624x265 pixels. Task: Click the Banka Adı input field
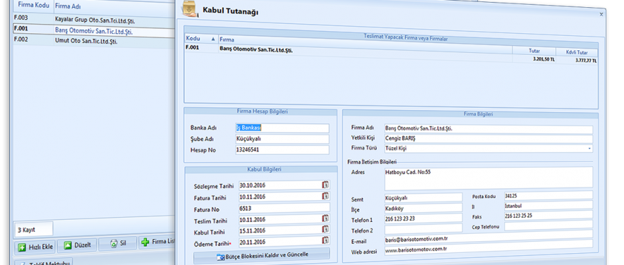coord(282,128)
